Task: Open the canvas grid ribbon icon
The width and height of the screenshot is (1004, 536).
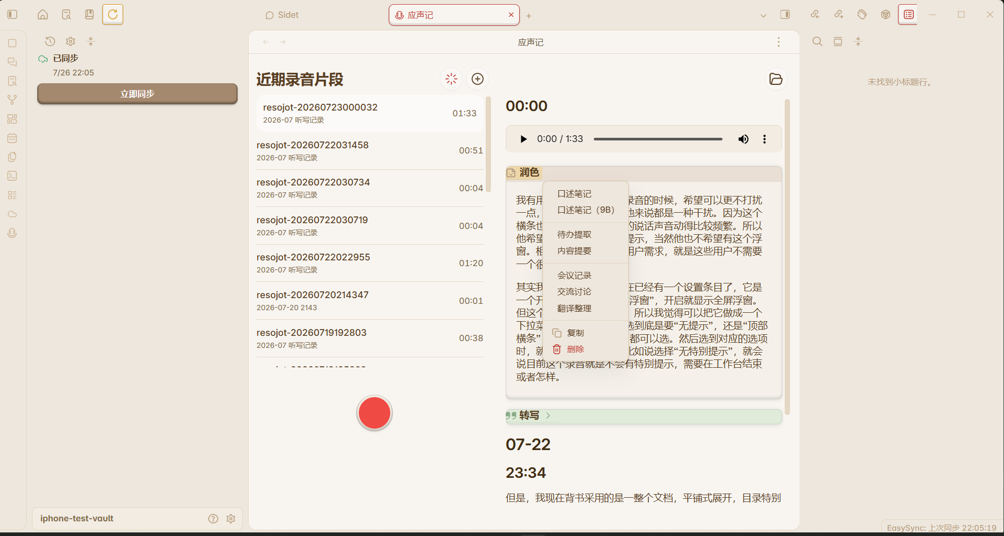Action: pyautogui.click(x=12, y=119)
